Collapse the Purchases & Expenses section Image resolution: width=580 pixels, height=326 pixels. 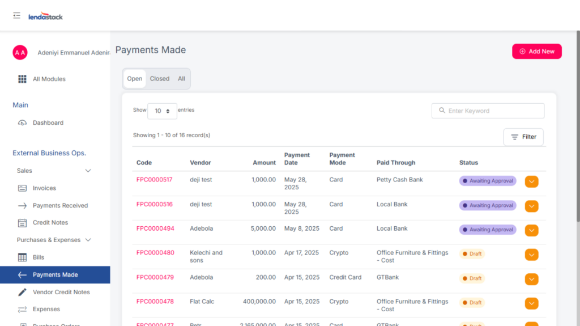click(x=88, y=240)
